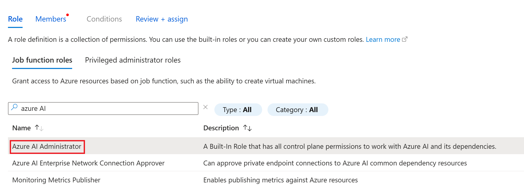Select Azure AI Enterprise Network Connection Approver
Image resolution: width=524 pixels, height=187 pixels.
point(88,163)
